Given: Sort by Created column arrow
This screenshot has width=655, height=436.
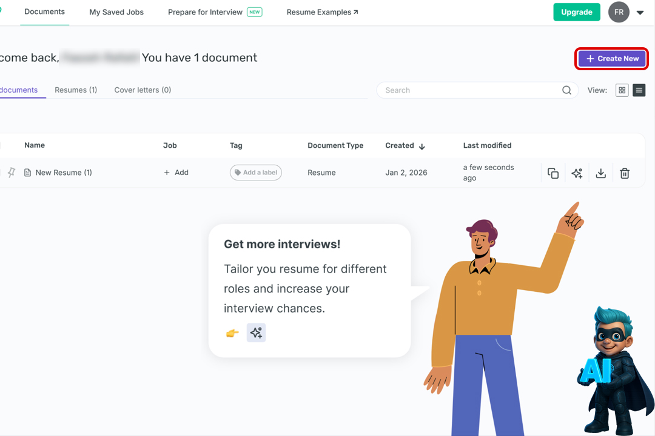Looking at the screenshot, I should (422, 146).
